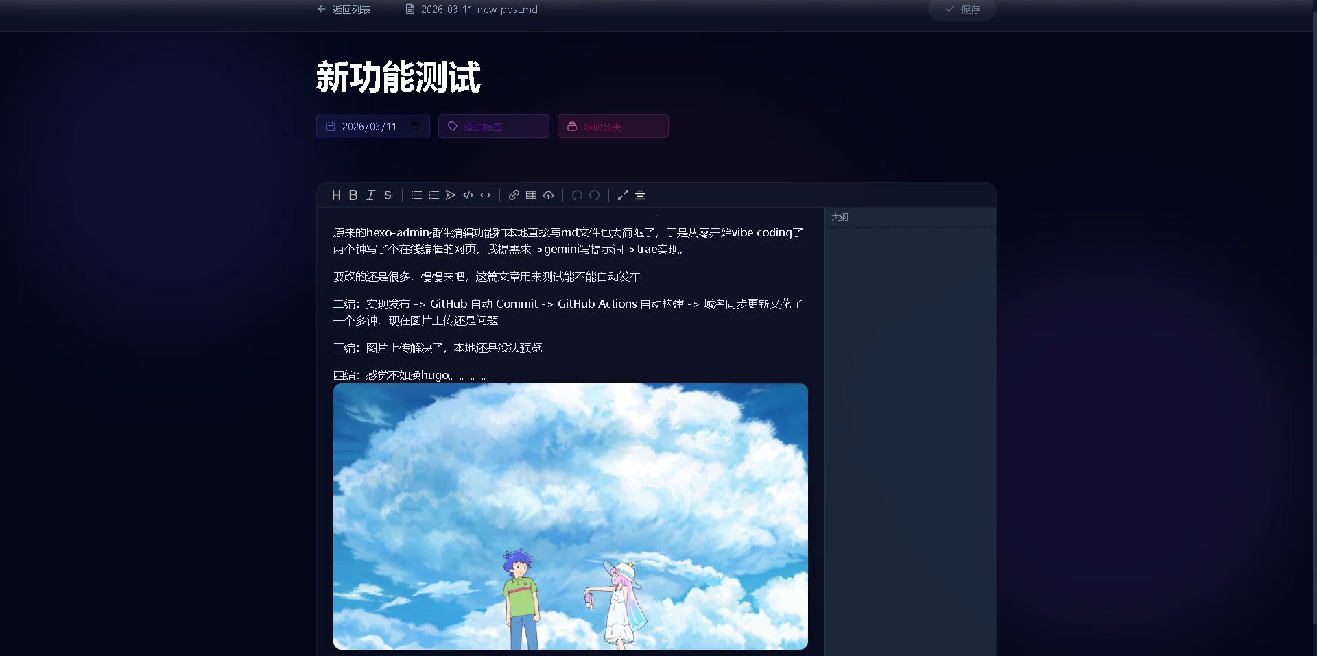Toggle the outline panel
Screen dimensions: 1317x656
640,195
